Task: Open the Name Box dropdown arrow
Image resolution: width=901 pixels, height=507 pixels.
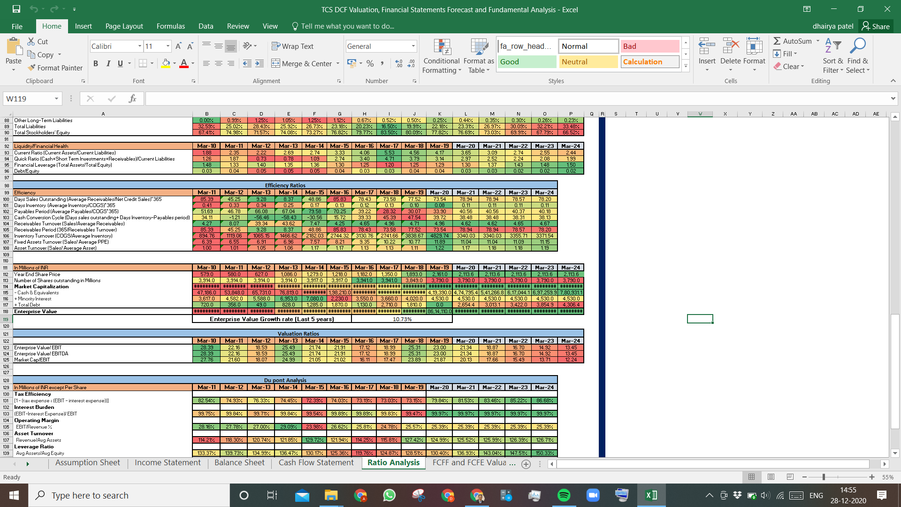Action: [x=56, y=99]
